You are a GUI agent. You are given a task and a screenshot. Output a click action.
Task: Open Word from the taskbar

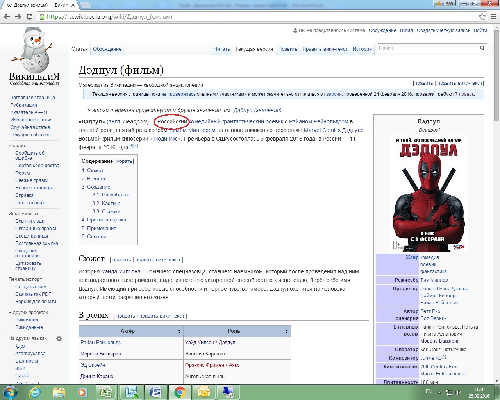pos(155,392)
